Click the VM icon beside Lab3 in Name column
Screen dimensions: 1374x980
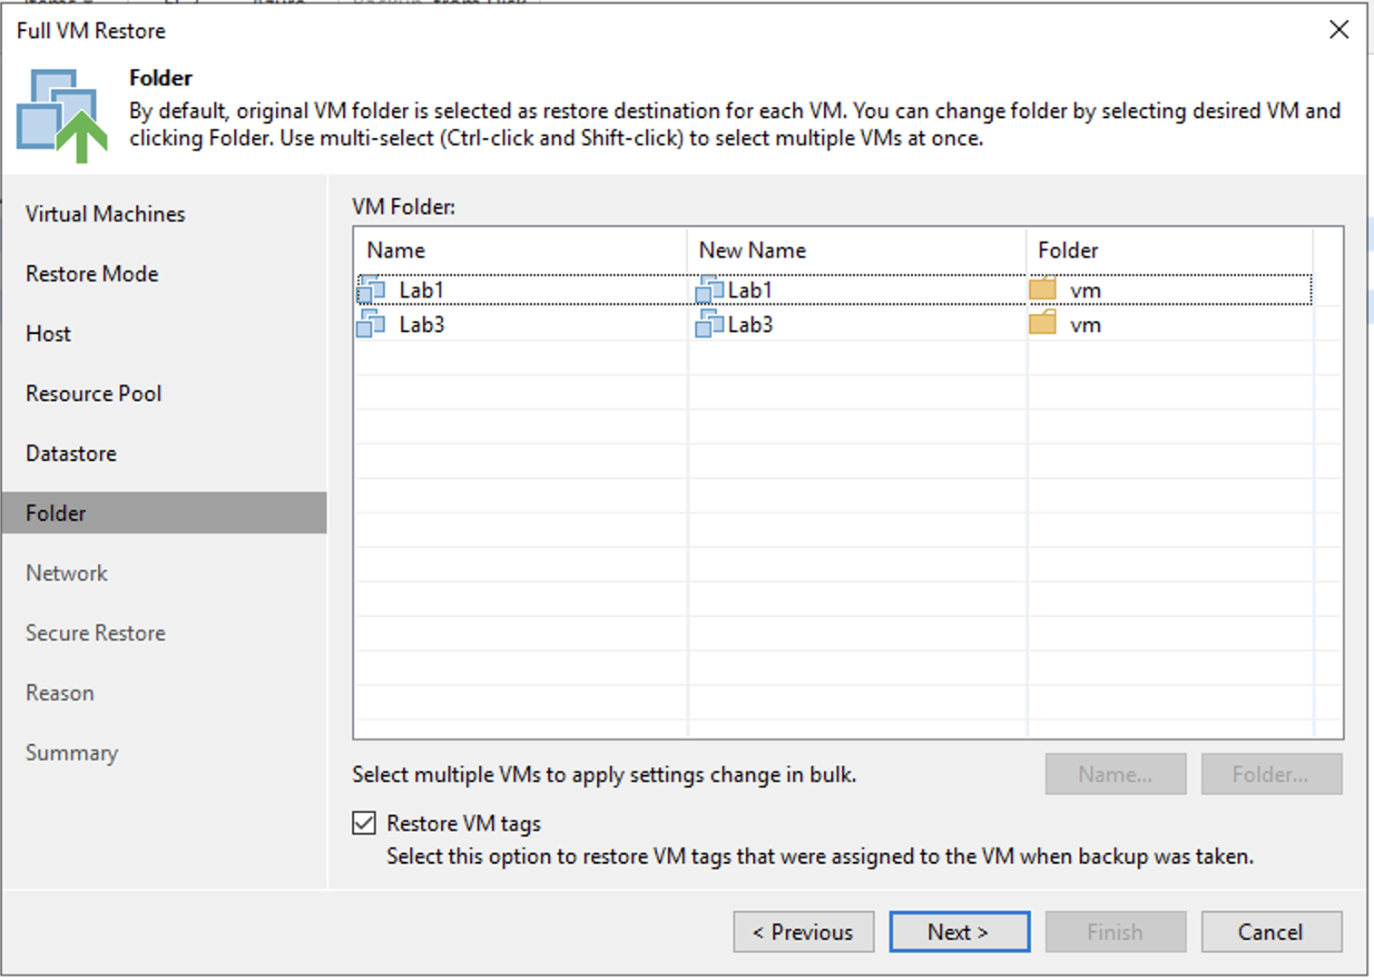[x=371, y=324]
